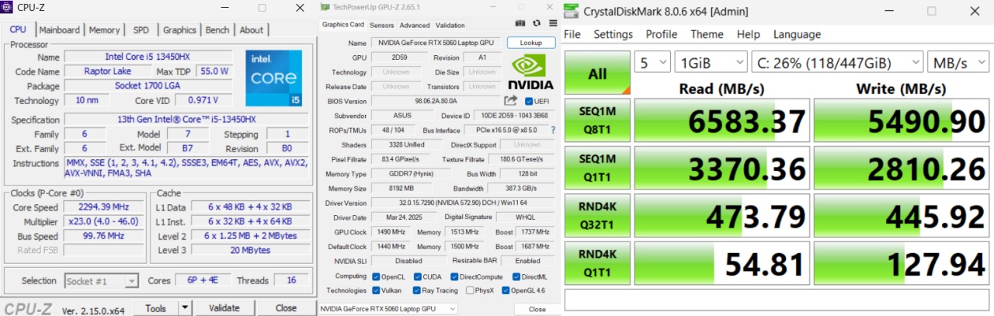The image size is (994, 316).
Task: Toggle the OpenCL checkbox
Action: coord(377,276)
